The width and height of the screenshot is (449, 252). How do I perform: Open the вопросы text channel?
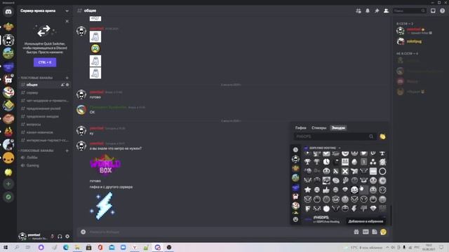pos(44,125)
